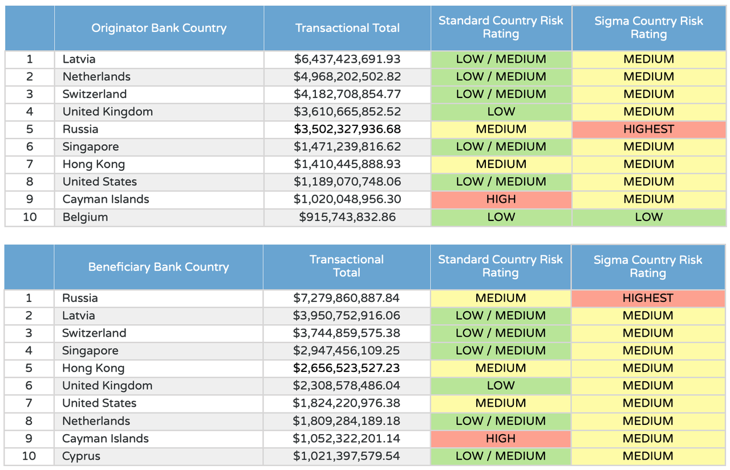Select Hong Kong in the Originator table
The width and height of the screenshot is (730, 470).
click(159, 165)
